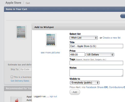Click the Contributions link
125x102 pixels.
point(117,87)
